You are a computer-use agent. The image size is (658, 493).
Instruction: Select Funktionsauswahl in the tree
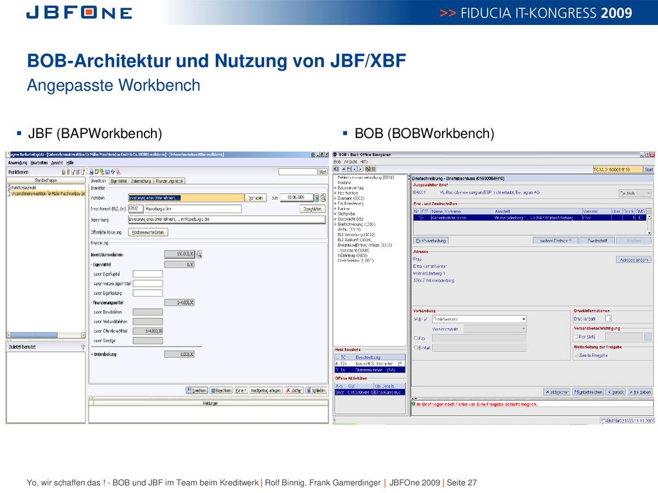pyautogui.click(x=24, y=188)
